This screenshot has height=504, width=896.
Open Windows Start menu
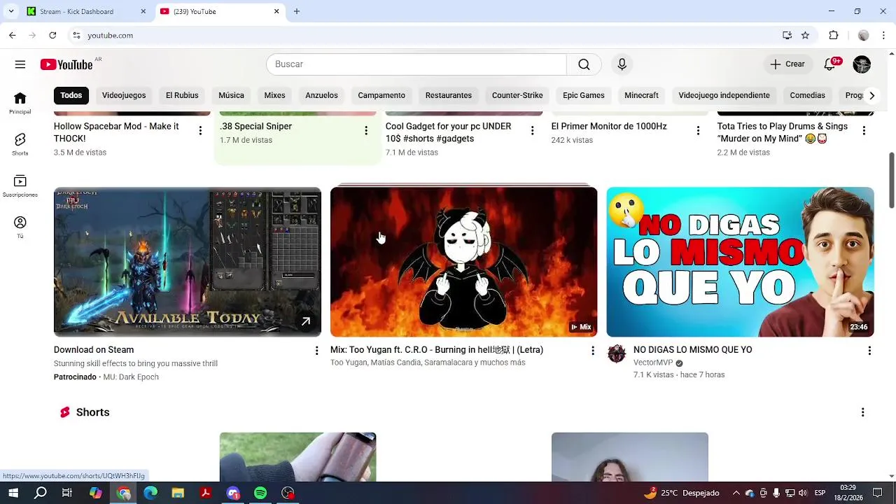point(13,493)
